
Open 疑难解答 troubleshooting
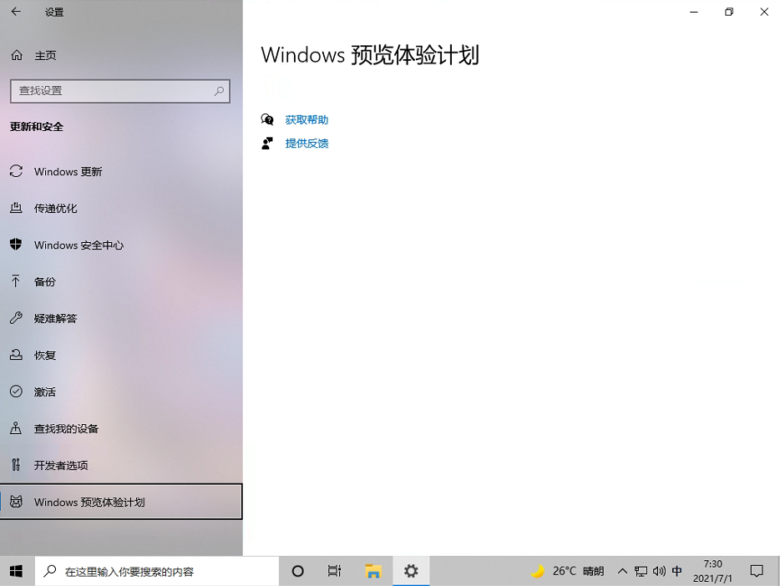point(55,318)
